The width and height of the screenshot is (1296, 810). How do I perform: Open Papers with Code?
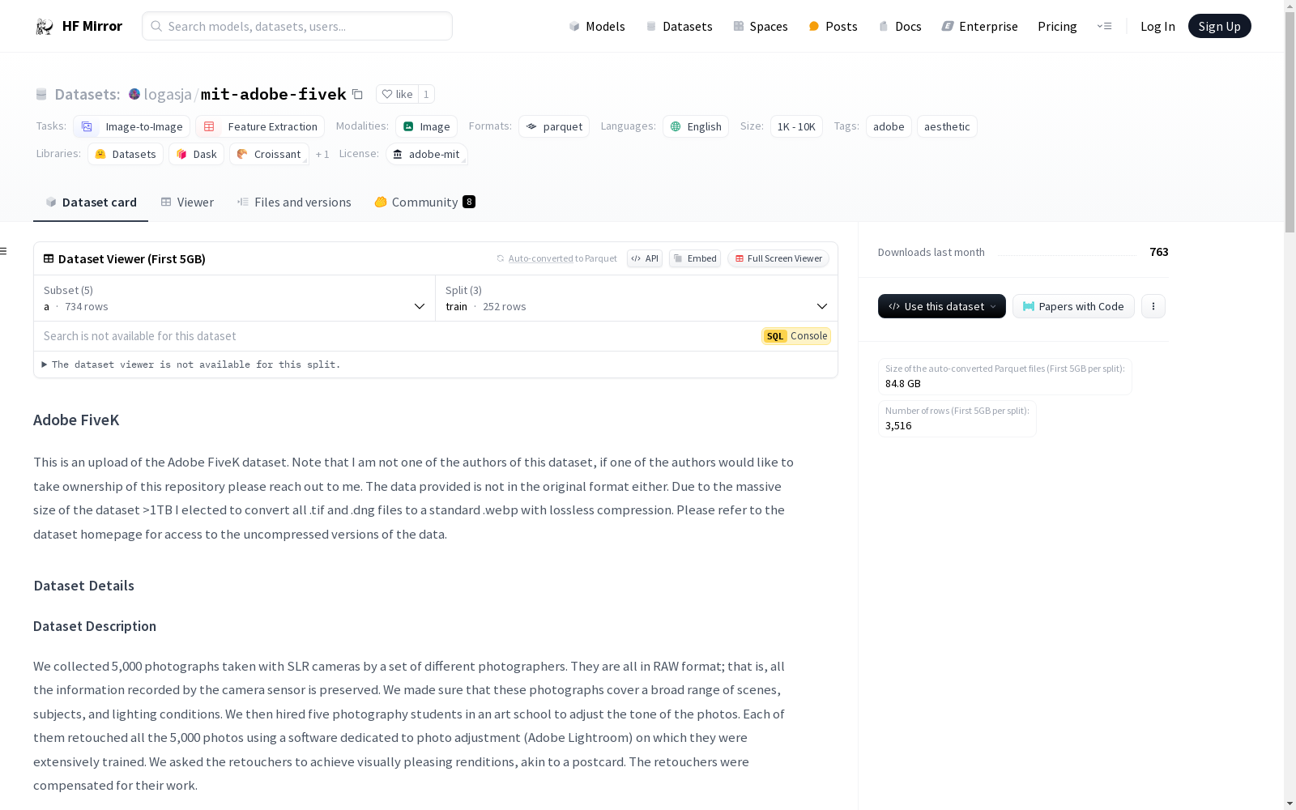pyautogui.click(x=1073, y=306)
